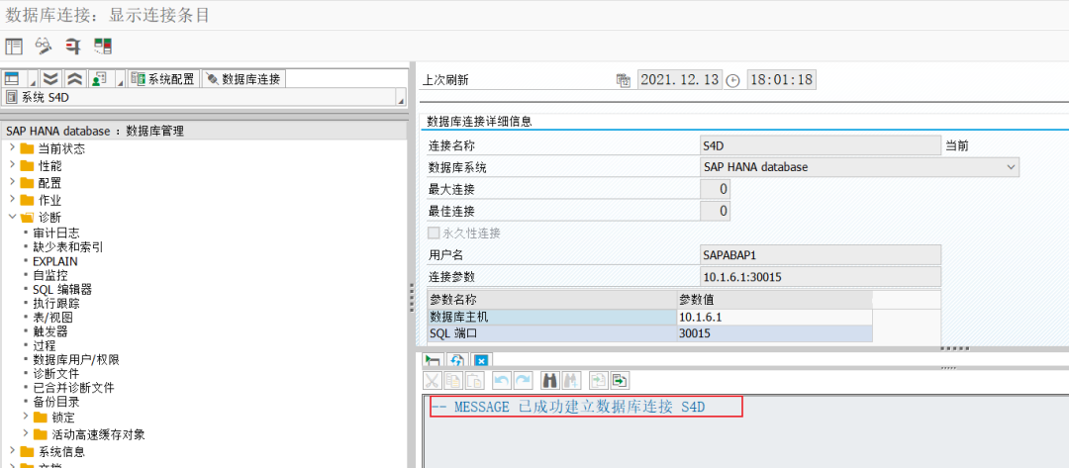The width and height of the screenshot is (1069, 468).
Task: Click the blue navigation layout icon
Action: pyautogui.click(x=12, y=78)
